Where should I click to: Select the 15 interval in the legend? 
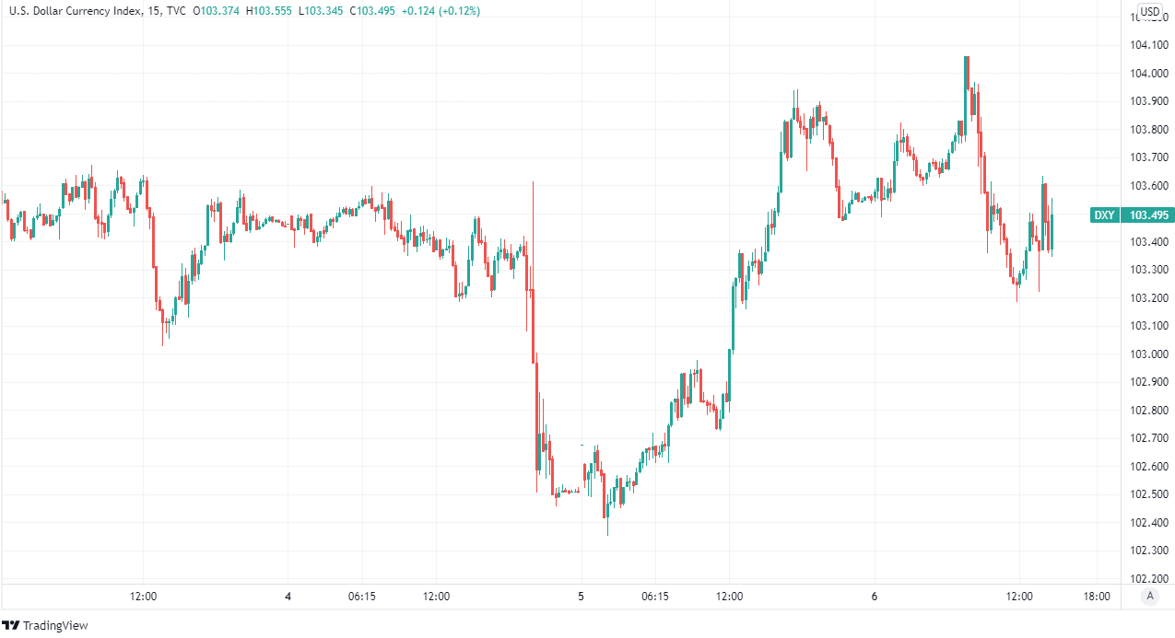point(151,11)
